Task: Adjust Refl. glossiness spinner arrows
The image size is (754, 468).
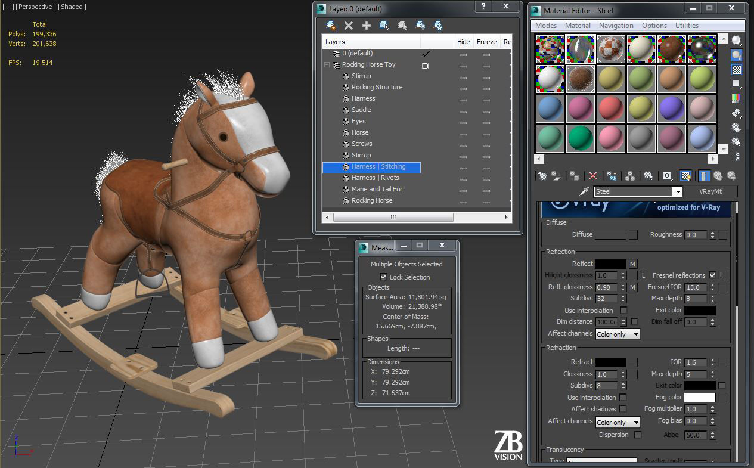Action: click(623, 287)
